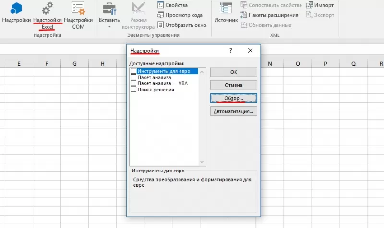
Task: Click Просмотр кода in the ribbon
Action: (x=180, y=15)
